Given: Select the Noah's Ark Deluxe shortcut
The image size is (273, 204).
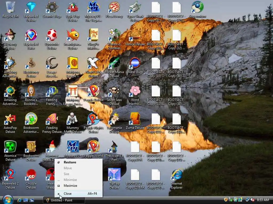Looking at the screenshot, I should pos(93,67).
